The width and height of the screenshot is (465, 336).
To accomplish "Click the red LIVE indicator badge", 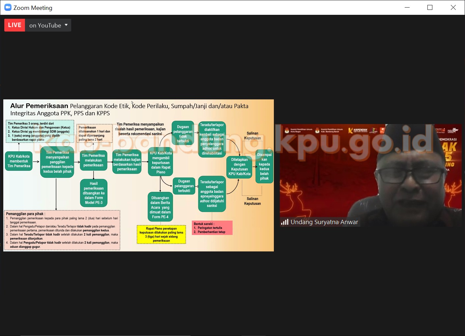I will (x=15, y=25).
